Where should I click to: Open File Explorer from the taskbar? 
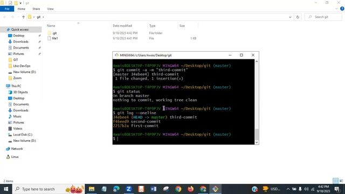pos(92,189)
